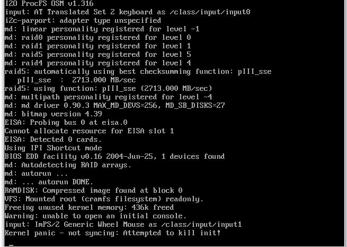Click the md driver 0.90.3 line
This screenshot has height=247, width=347.
coord(114,105)
